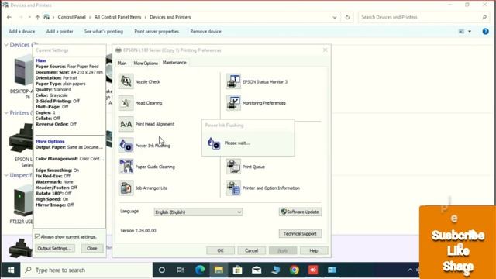This screenshot has width=496, height=279.
Task: Open Print server properties
Action: click(x=157, y=31)
